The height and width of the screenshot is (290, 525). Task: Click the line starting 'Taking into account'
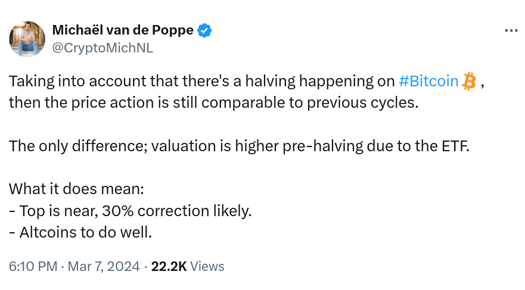[247, 81]
